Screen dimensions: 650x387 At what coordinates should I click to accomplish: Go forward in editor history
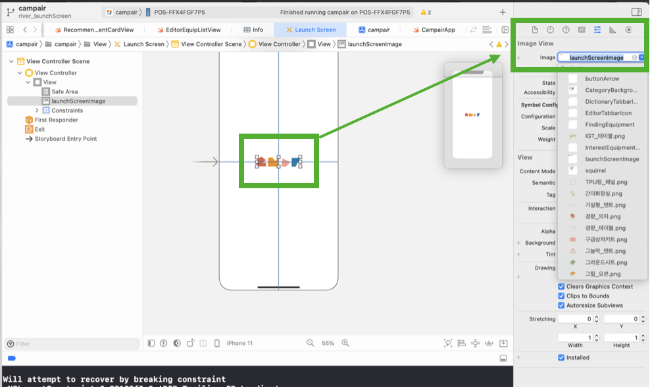click(x=36, y=30)
